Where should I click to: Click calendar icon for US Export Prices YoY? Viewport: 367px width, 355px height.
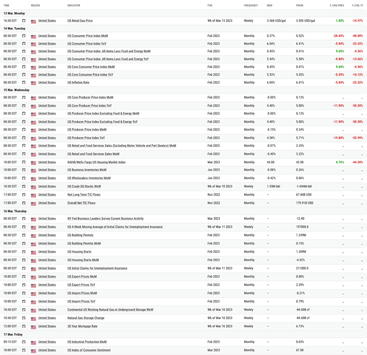coord(24,285)
